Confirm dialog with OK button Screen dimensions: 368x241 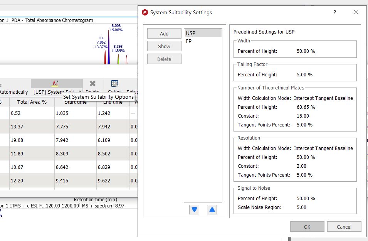307,227
